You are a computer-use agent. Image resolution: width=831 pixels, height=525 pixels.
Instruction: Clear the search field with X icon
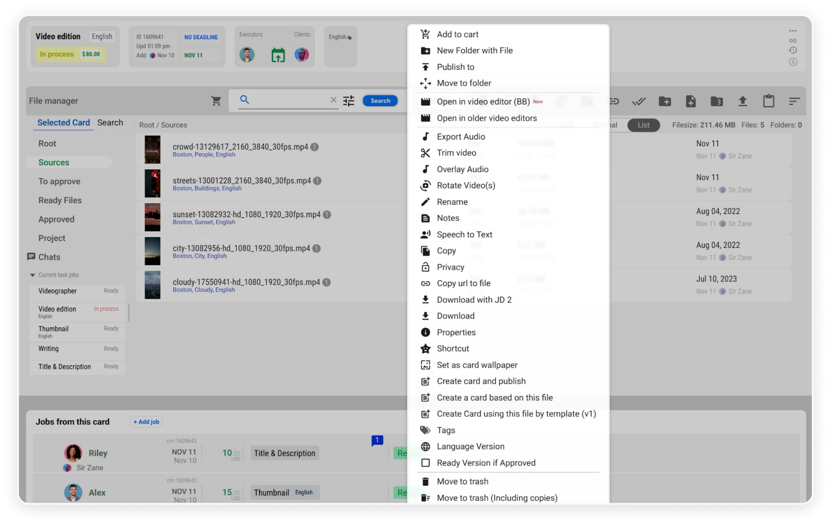point(333,100)
